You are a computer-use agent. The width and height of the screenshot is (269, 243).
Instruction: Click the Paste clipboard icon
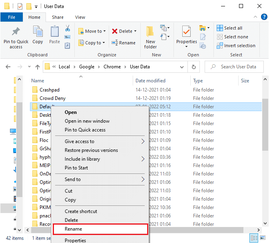(54, 32)
